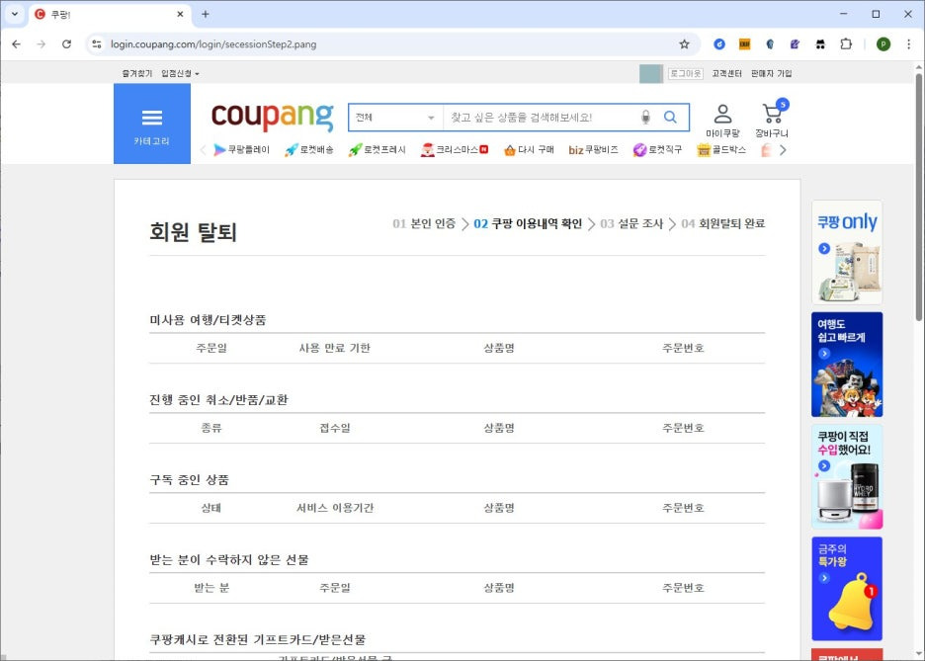Click the blue circular extension icon

(719, 44)
